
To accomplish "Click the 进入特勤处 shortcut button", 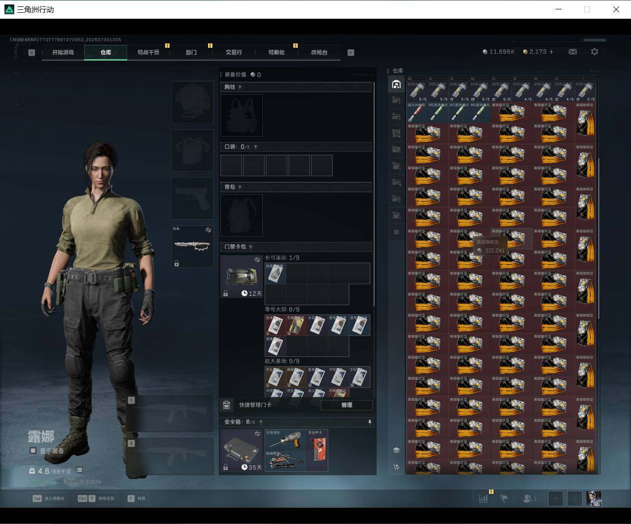I will 49,498.
